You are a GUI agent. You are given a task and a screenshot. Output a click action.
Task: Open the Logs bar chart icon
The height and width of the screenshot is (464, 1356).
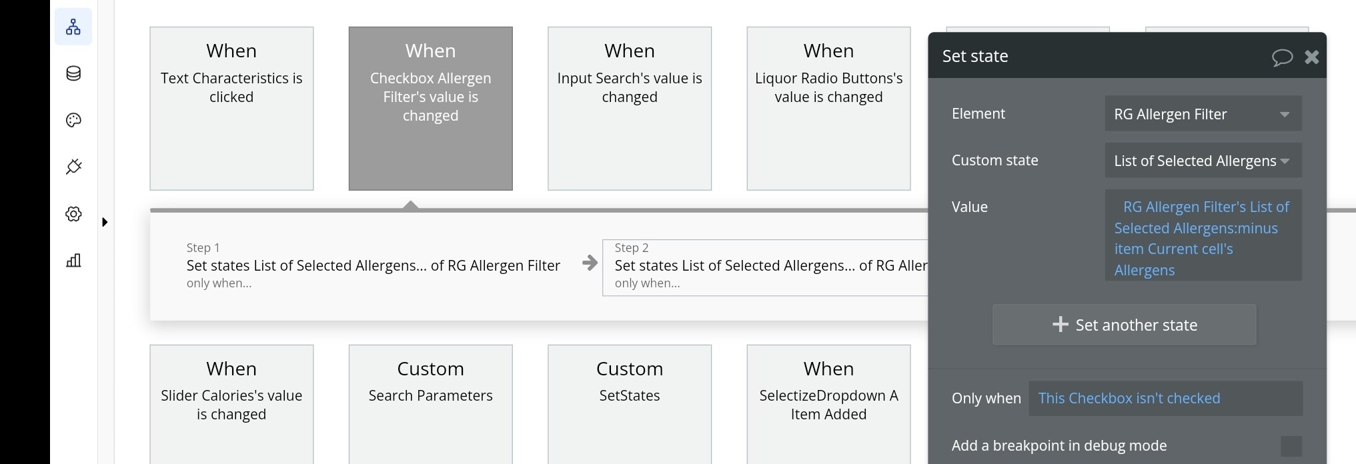[73, 261]
